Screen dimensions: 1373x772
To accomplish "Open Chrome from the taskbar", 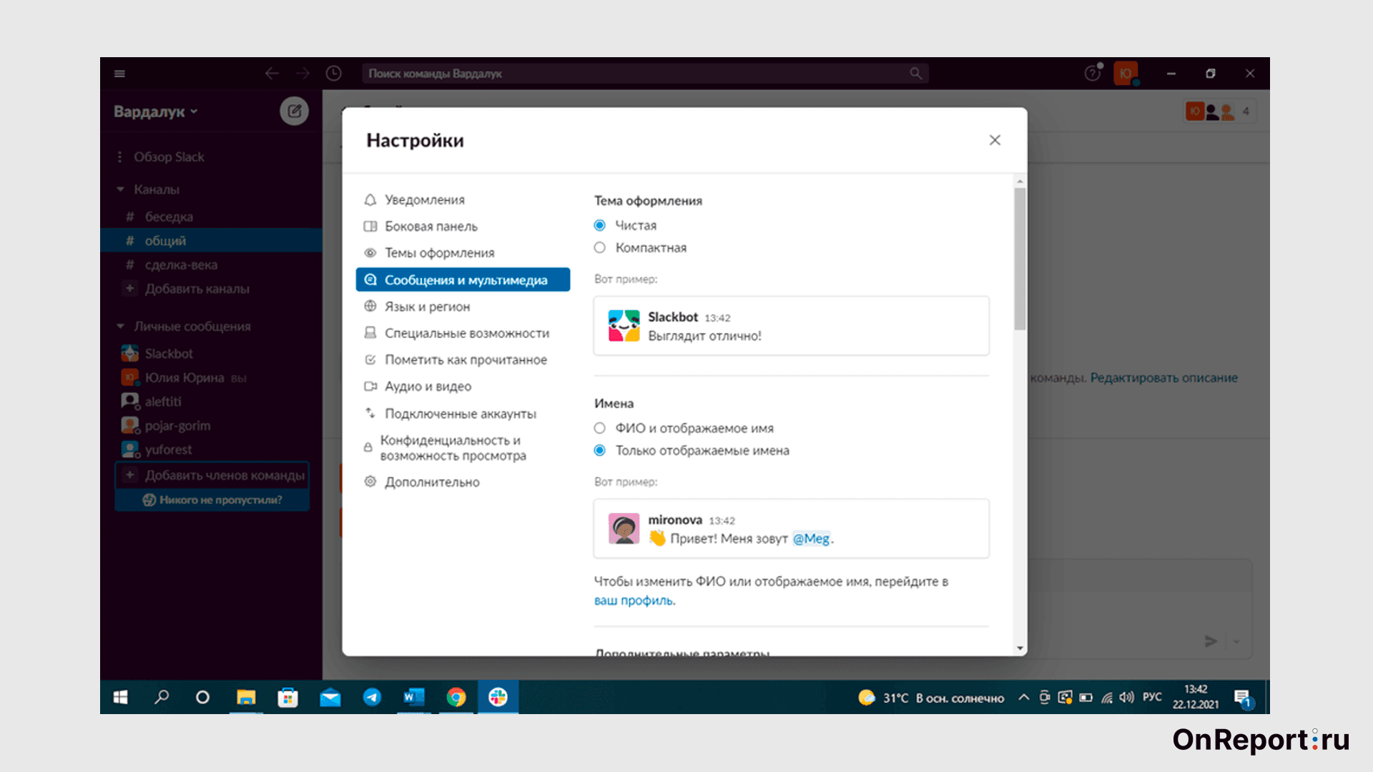I will point(456,697).
